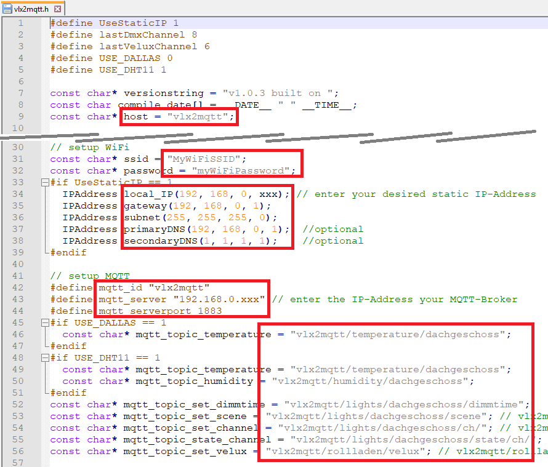This screenshot has height=467, width=548.
Task: Click the "secondaryDNS" identifier
Action: 161,241
